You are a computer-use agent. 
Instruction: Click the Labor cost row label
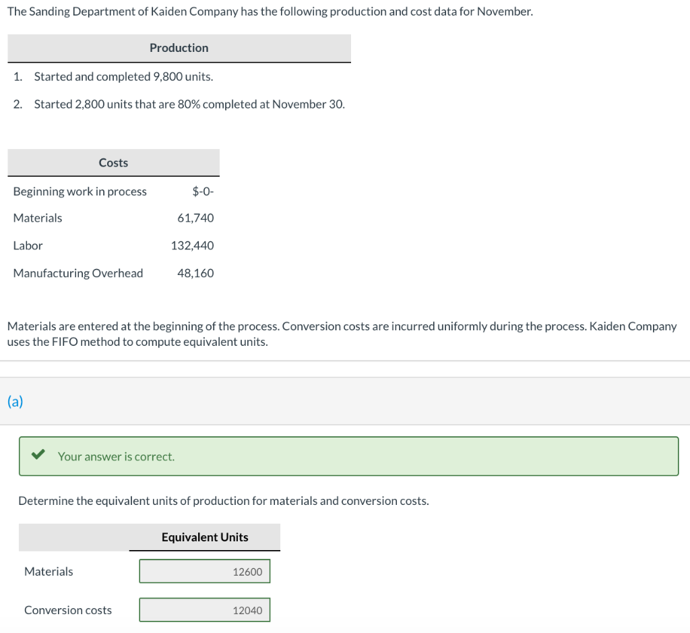tap(28, 245)
